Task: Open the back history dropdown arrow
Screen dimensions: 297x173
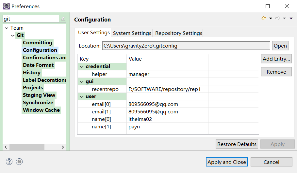Action: pos(271,19)
